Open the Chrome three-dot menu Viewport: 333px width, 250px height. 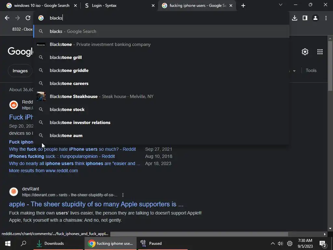tap(326, 18)
